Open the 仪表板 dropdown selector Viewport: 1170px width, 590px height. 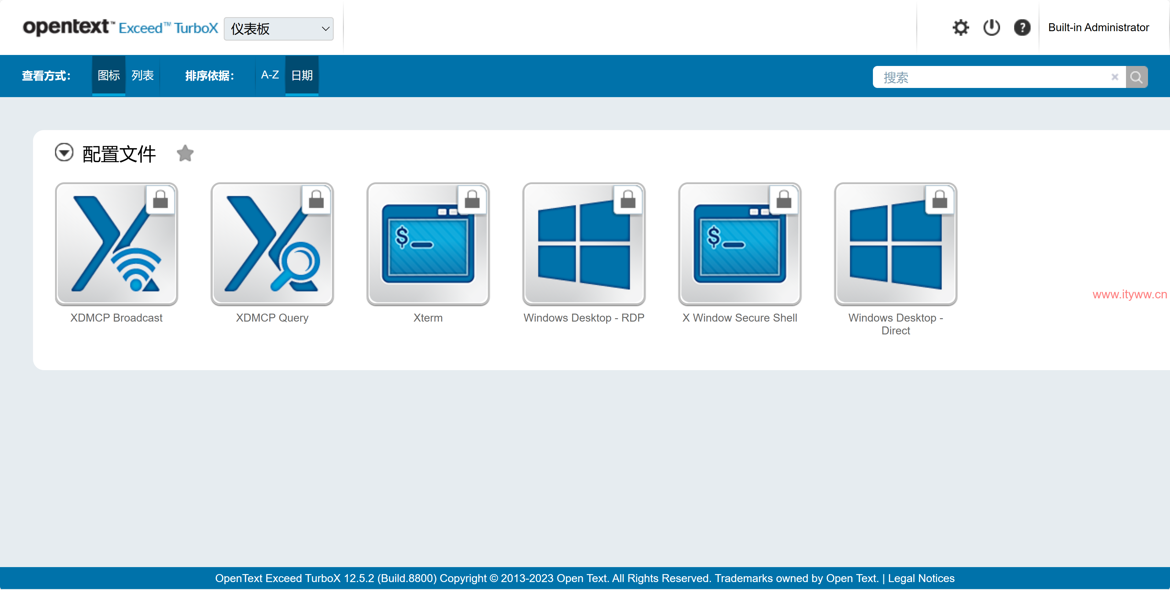click(278, 29)
